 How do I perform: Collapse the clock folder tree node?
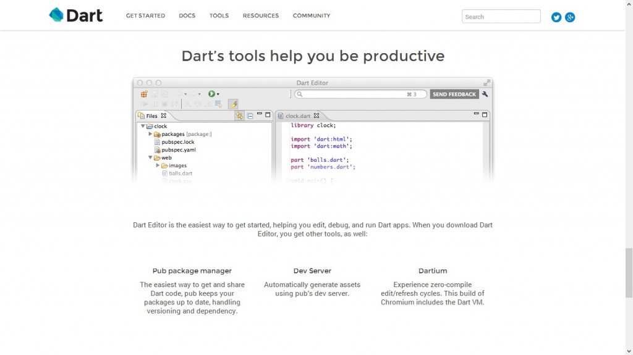(143, 126)
